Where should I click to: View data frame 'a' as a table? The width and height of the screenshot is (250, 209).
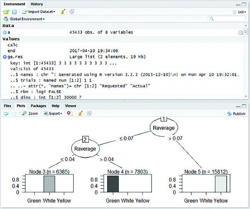(240, 32)
